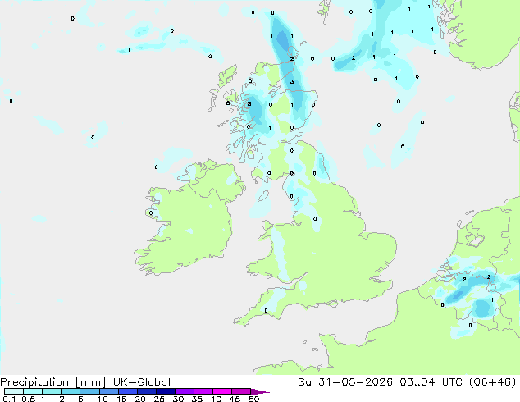Click the '30' legend scale label

point(178,399)
